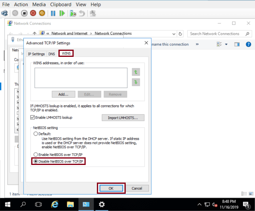Viewport: 255px width, 211px height.
Task: Open Task View on the taskbar
Action: coord(38,204)
